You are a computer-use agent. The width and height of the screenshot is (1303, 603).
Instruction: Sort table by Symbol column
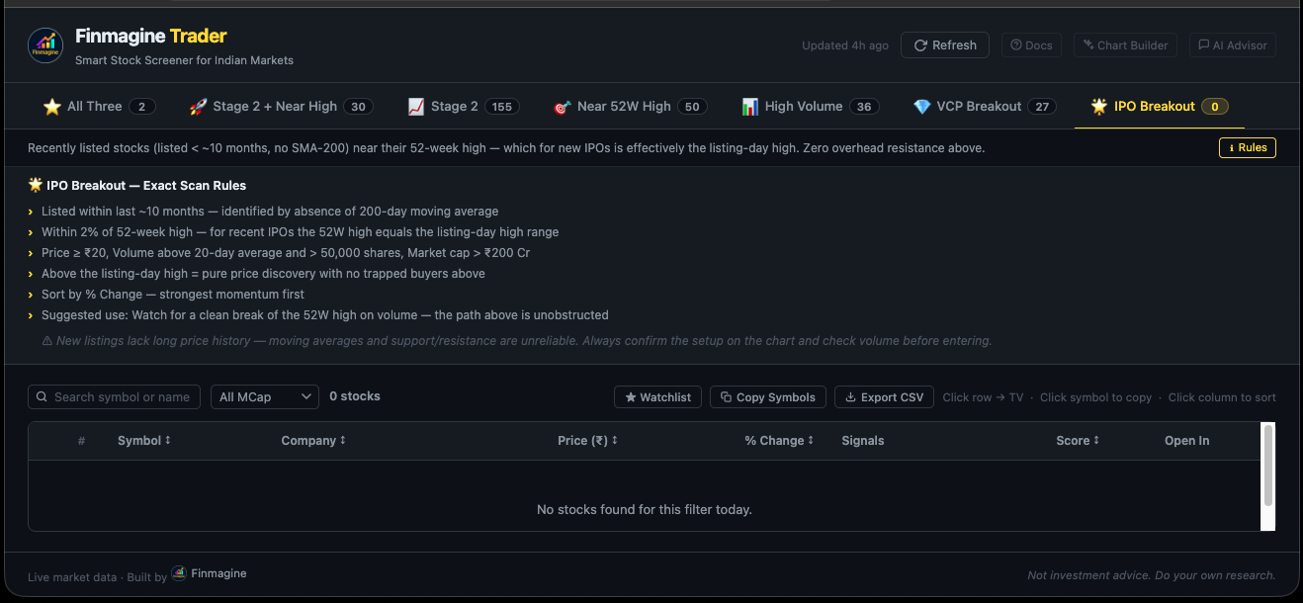point(143,441)
